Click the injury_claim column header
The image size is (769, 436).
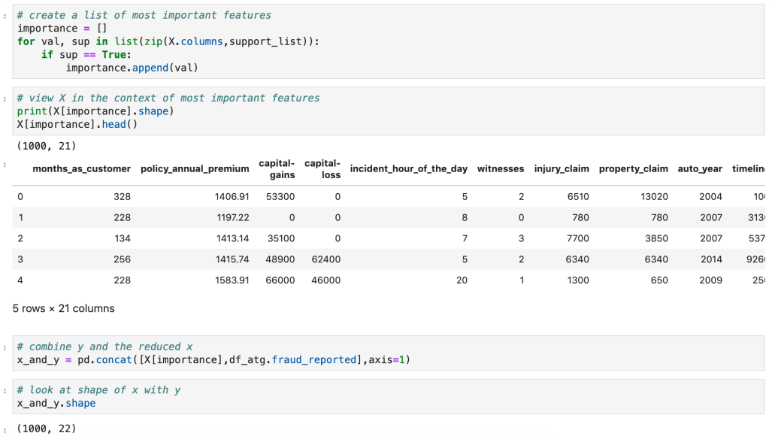click(x=561, y=169)
